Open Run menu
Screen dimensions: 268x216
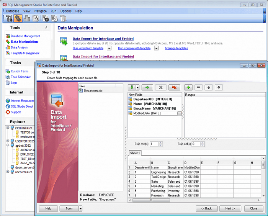54,11
